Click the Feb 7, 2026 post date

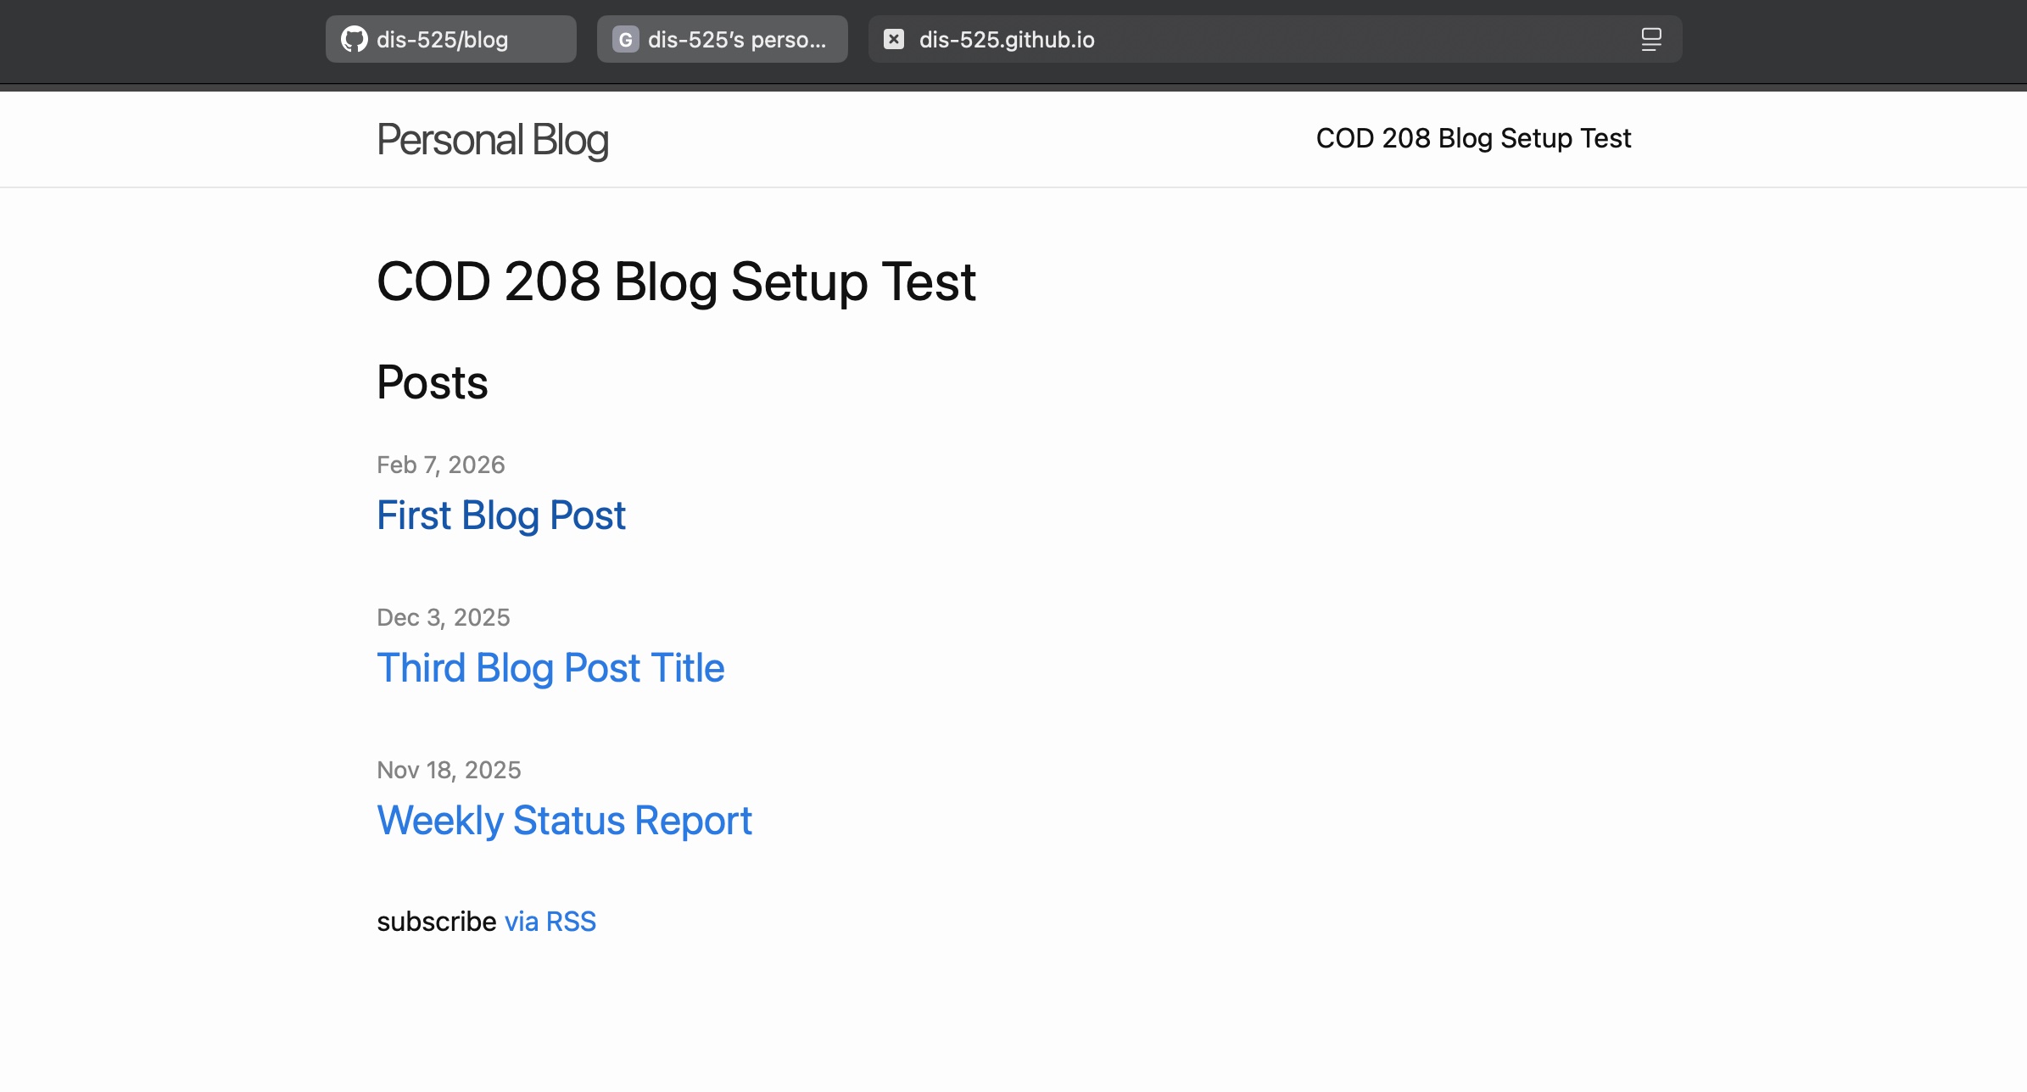pyautogui.click(x=441, y=465)
